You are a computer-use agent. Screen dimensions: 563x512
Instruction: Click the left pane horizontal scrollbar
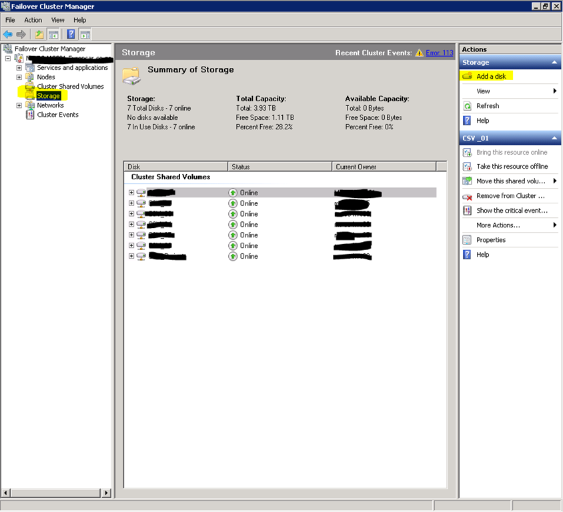(56, 493)
